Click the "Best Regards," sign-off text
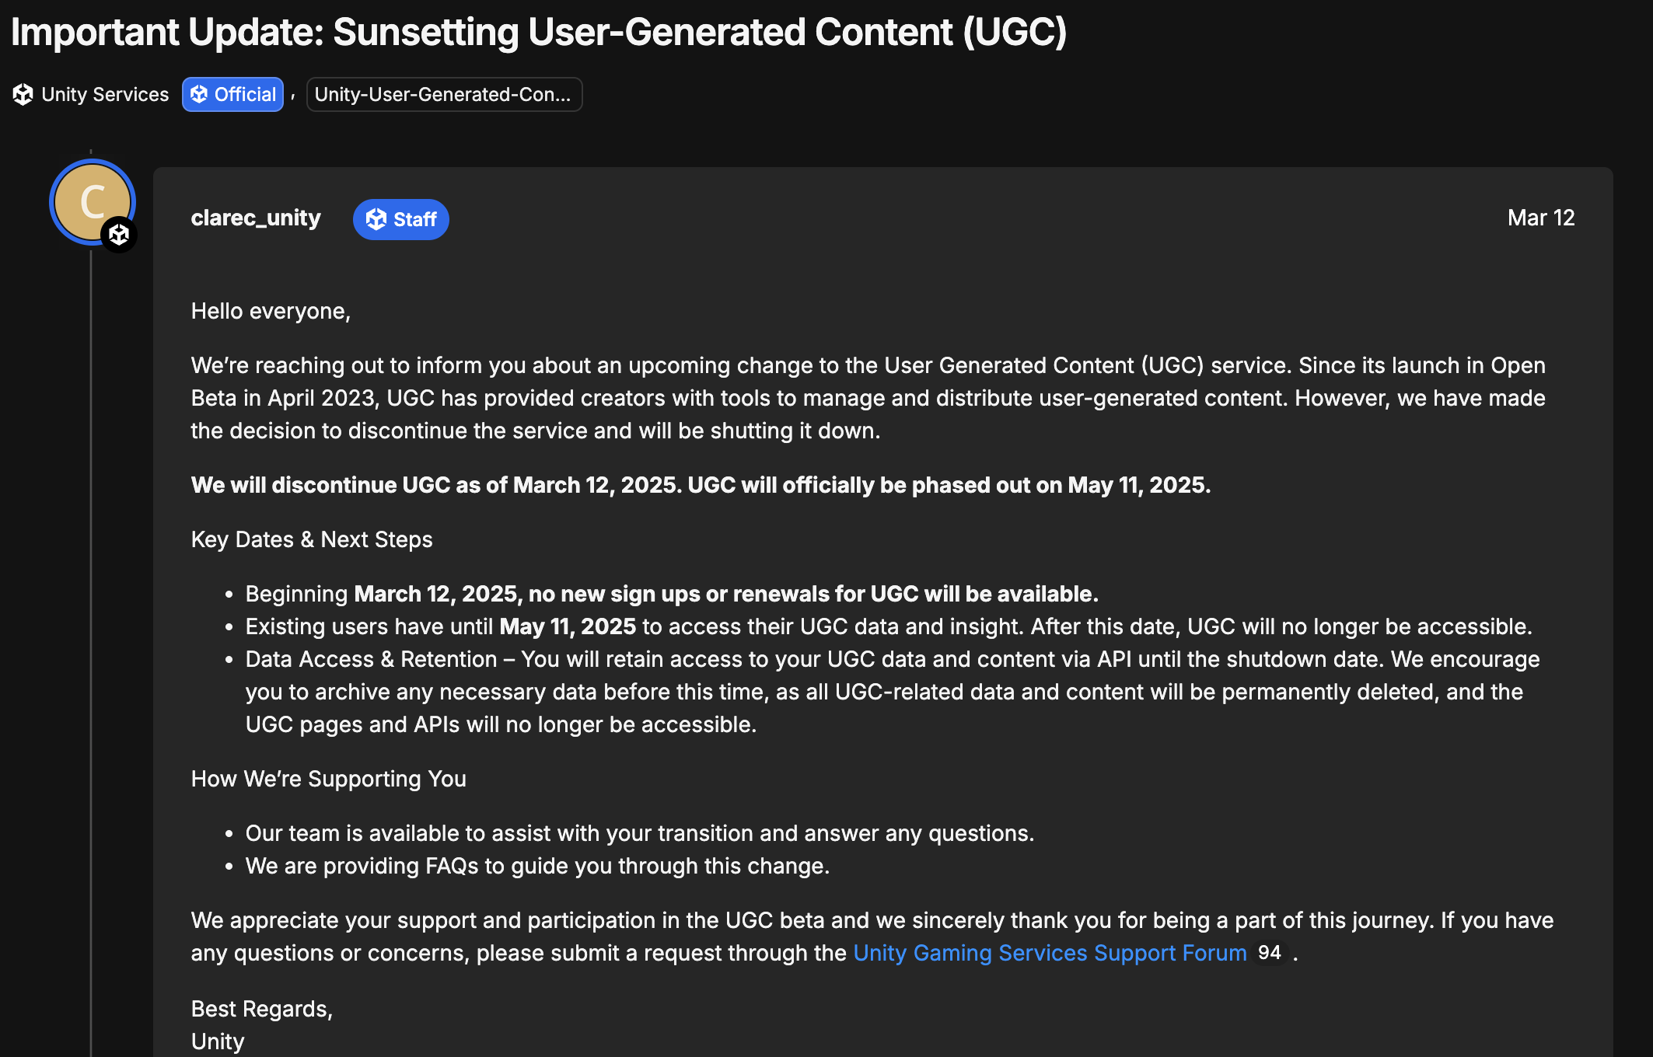The height and width of the screenshot is (1057, 1653). [261, 1009]
